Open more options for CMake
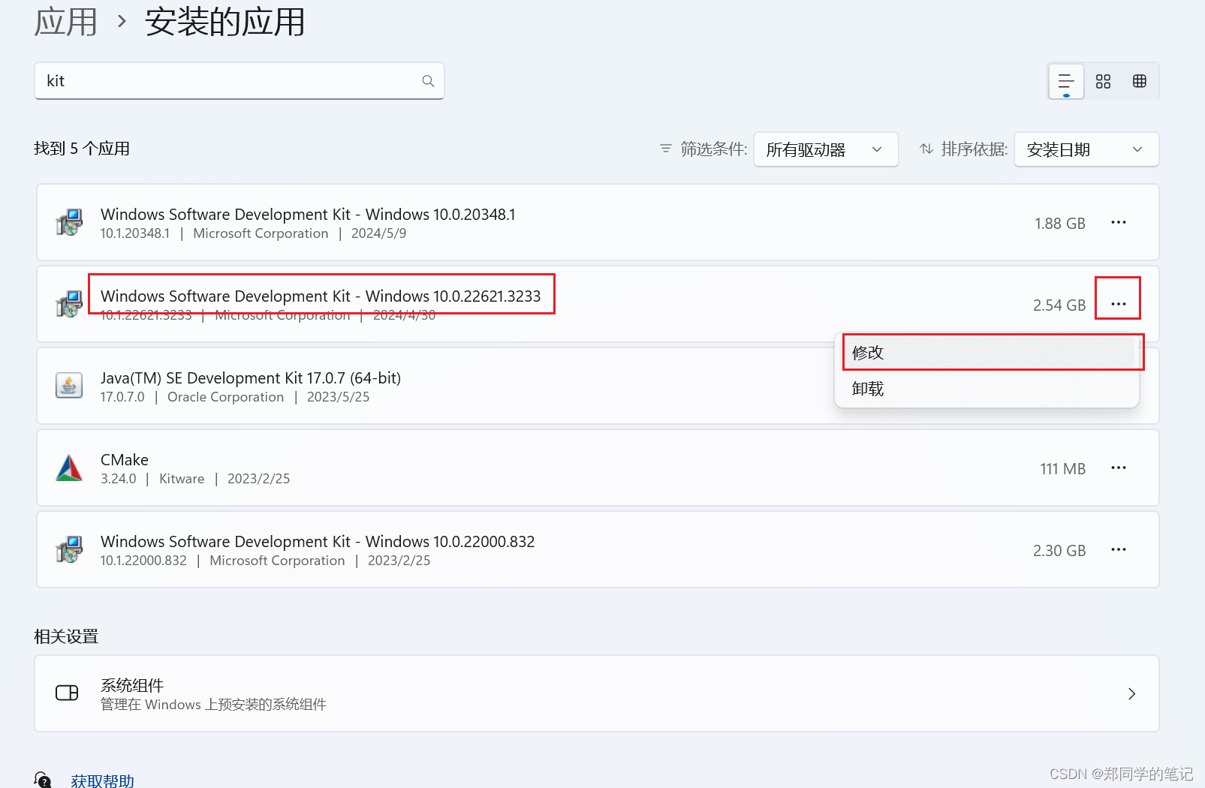Viewport: 1205px width, 788px height. point(1119,468)
